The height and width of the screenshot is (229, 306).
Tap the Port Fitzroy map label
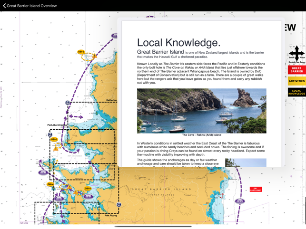point(110,215)
